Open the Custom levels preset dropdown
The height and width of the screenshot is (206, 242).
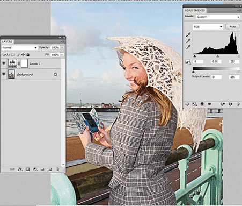(218, 17)
